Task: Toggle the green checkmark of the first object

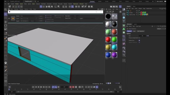Action: tap(139, 11)
